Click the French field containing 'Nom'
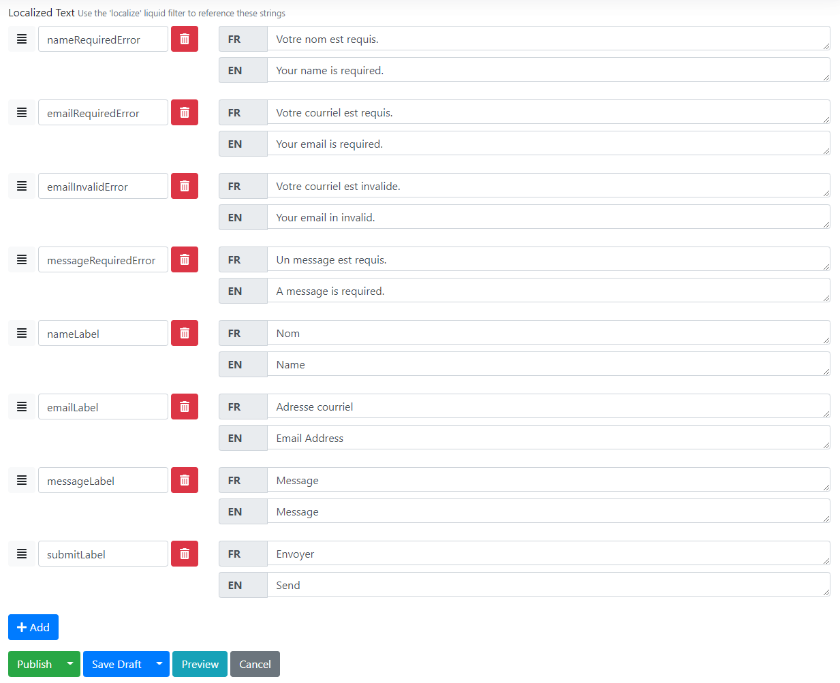This screenshot has width=840, height=683. (548, 333)
